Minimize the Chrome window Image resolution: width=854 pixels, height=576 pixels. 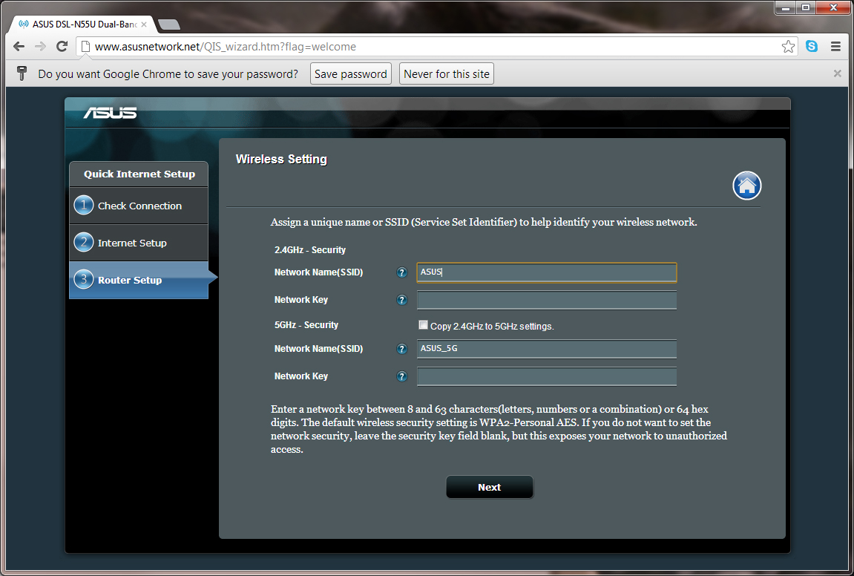[x=786, y=7]
